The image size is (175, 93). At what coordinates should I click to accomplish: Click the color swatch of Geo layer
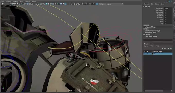(153, 54)
